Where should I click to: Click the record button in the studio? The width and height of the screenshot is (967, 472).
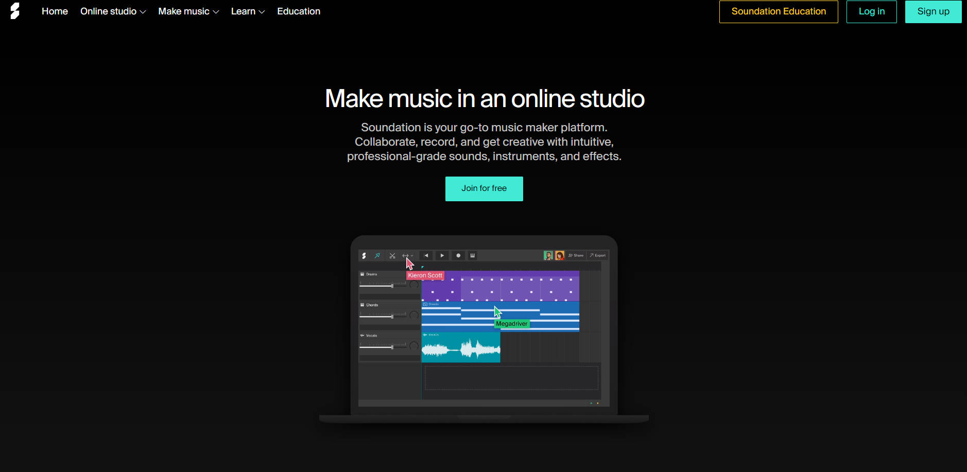tap(458, 255)
